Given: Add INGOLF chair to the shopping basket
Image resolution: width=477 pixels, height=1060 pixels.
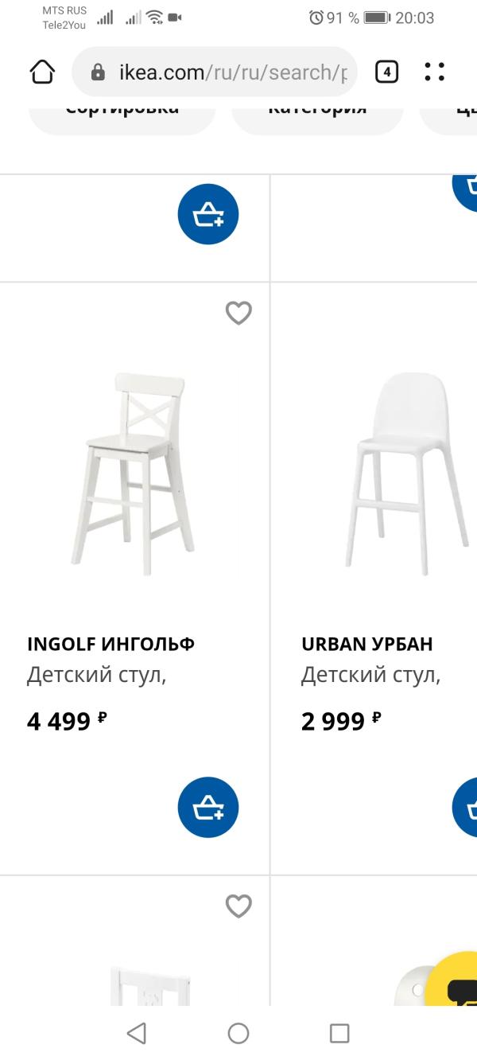Looking at the screenshot, I should (207, 807).
